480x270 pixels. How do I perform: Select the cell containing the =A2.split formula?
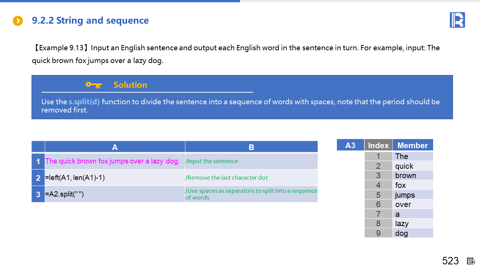(64, 194)
